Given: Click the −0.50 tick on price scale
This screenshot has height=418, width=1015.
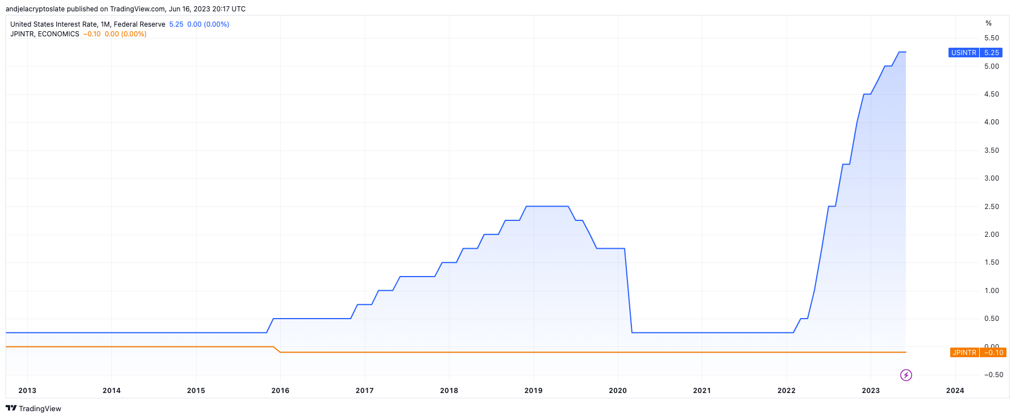Looking at the screenshot, I should (994, 375).
